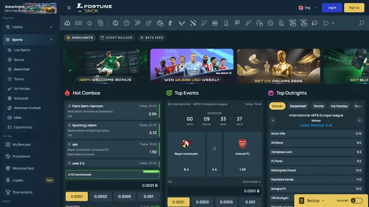Select Aston Villa outright at 3.75
The height and width of the screenshot is (207, 369).
pos(316,133)
